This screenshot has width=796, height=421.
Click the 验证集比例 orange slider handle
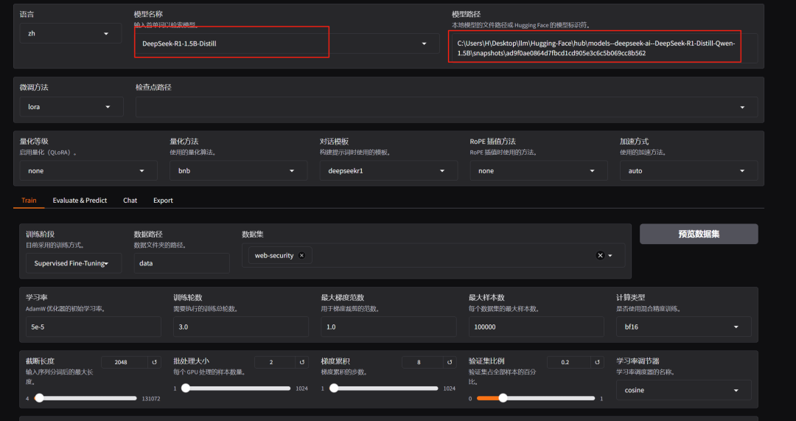coord(503,398)
